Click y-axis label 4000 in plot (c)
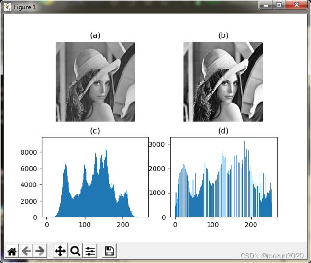Screen dimensions: 311x263 29,185
